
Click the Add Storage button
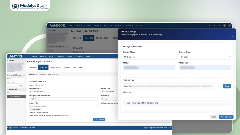226,117
